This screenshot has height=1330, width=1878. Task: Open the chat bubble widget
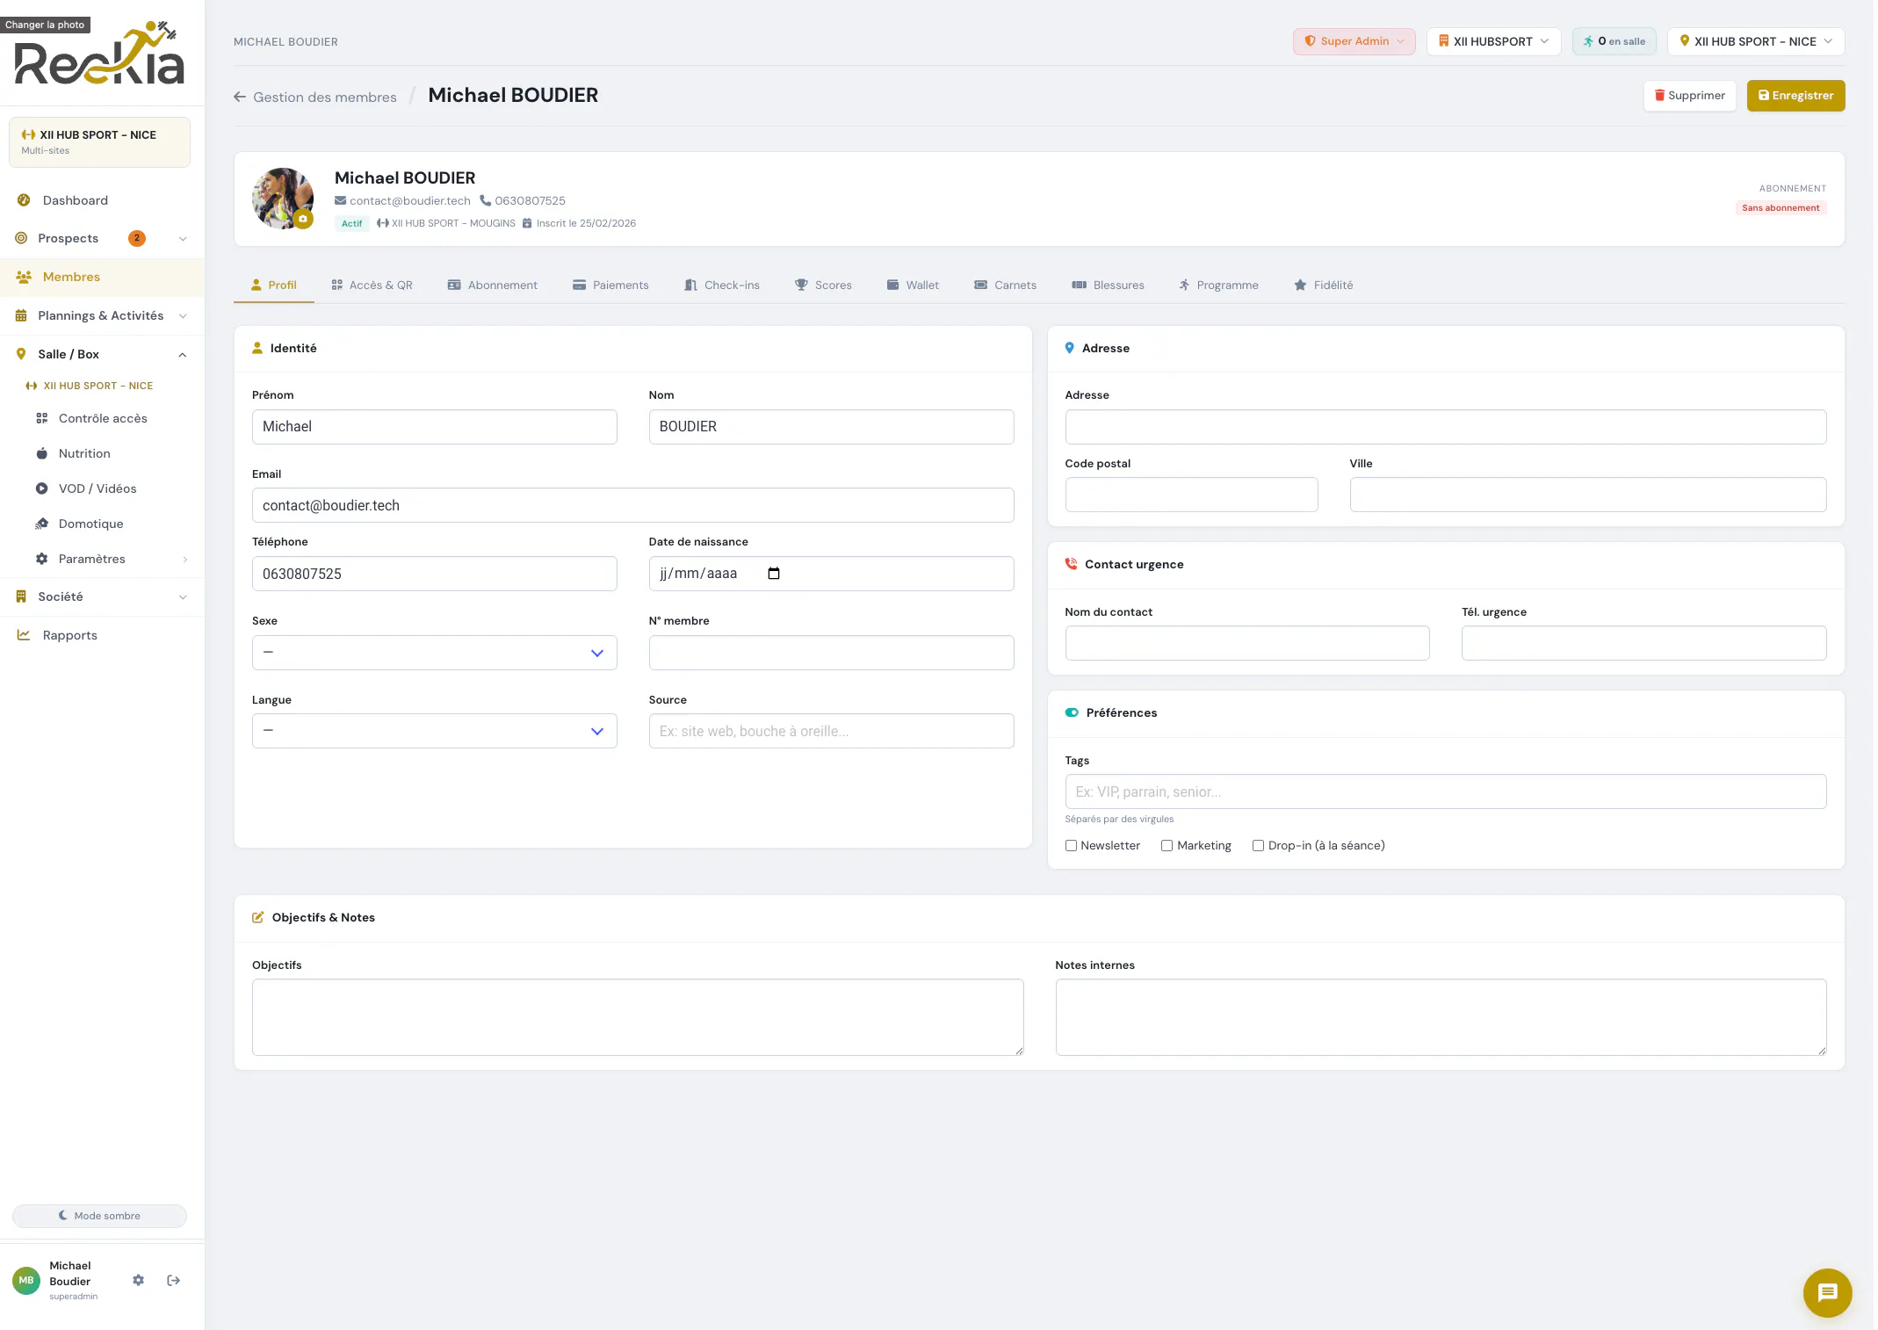(x=1827, y=1292)
